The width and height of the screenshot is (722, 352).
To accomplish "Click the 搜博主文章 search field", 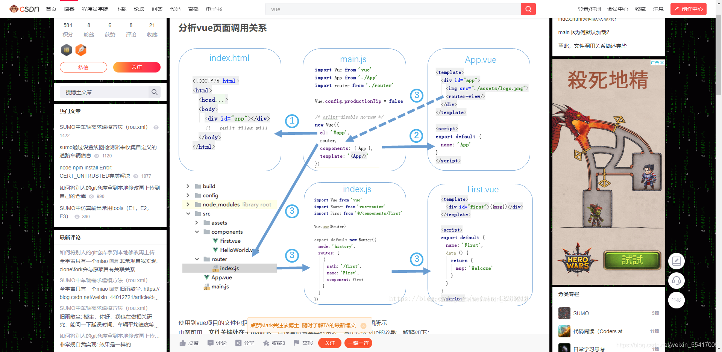I will pyautogui.click(x=105, y=92).
